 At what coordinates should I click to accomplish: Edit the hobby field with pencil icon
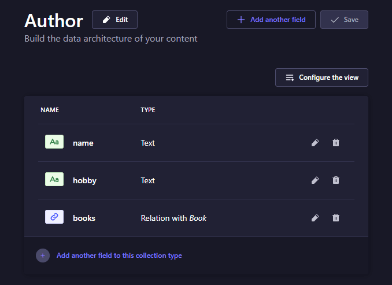pos(315,180)
